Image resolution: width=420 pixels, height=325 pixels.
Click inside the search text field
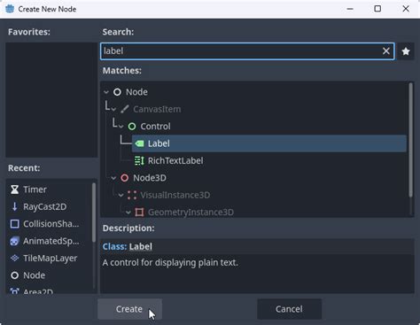click(241, 51)
